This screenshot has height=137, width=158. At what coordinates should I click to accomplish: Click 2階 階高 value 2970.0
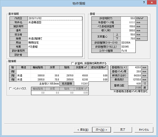pos(67,75)
